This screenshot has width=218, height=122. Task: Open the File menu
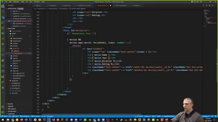coord(6,2)
